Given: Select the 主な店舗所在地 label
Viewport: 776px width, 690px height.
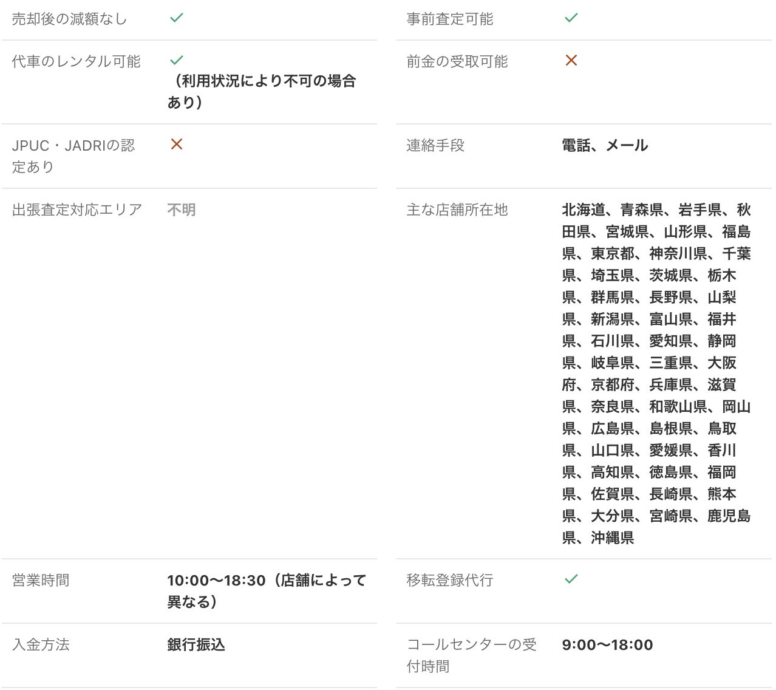Looking at the screenshot, I should pos(457,210).
